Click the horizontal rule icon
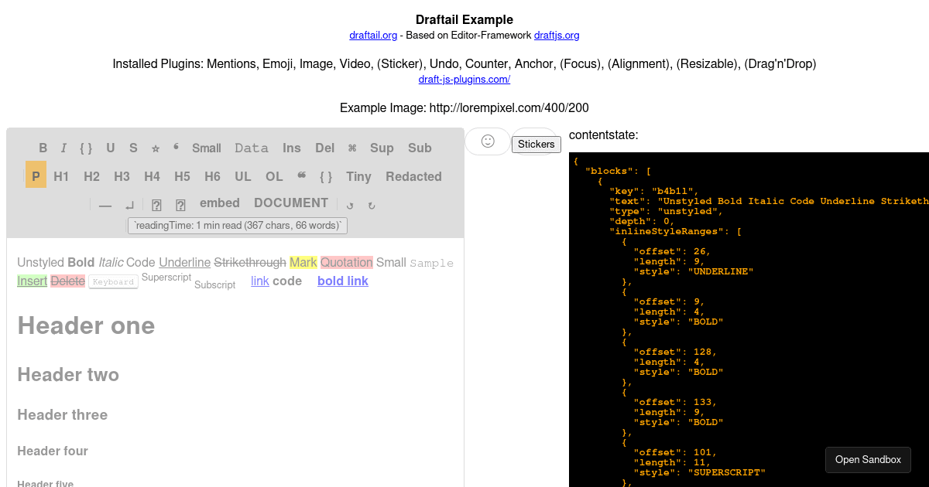 click(105, 203)
